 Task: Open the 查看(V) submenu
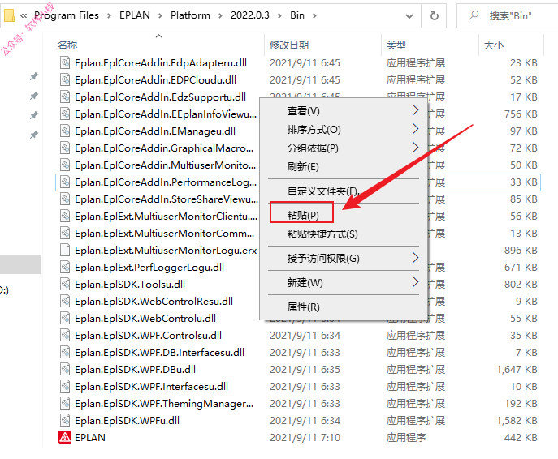(x=344, y=111)
